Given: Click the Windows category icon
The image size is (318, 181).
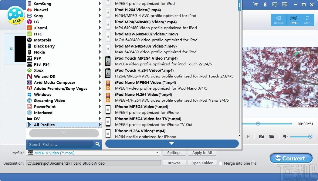Looking at the screenshot, I should click(x=29, y=94).
